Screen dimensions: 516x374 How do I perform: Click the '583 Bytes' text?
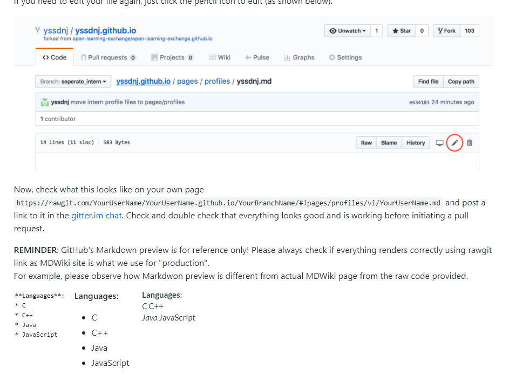(117, 142)
